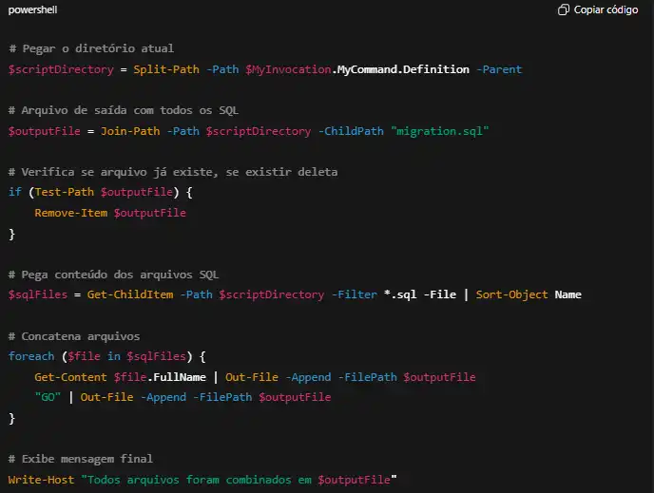Screen dimensions: 654x493
Task: Click the Sort-Object command
Action: pyautogui.click(x=511, y=294)
